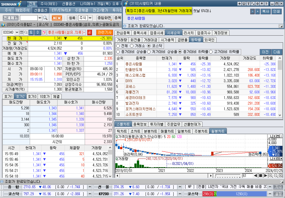Select the 코스닥 market radio button
285x198 pixels.
pyautogui.click(x=149, y=46)
